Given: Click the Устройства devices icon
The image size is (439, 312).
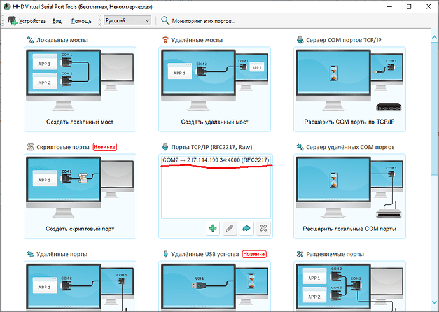Looking at the screenshot, I should click(x=13, y=20).
